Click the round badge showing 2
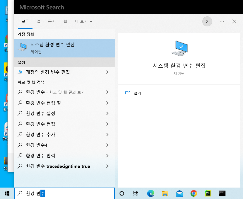This screenshot has height=199, width=243. (207, 21)
